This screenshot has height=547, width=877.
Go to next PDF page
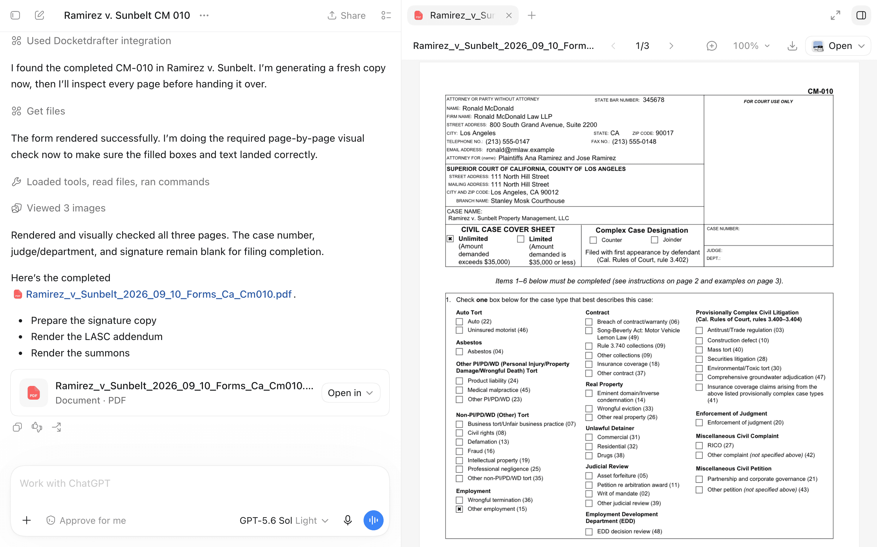[x=671, y=46]
